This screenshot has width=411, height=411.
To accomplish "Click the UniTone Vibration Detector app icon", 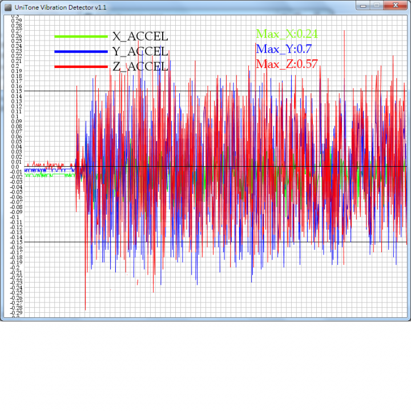I will coord(8,7).
